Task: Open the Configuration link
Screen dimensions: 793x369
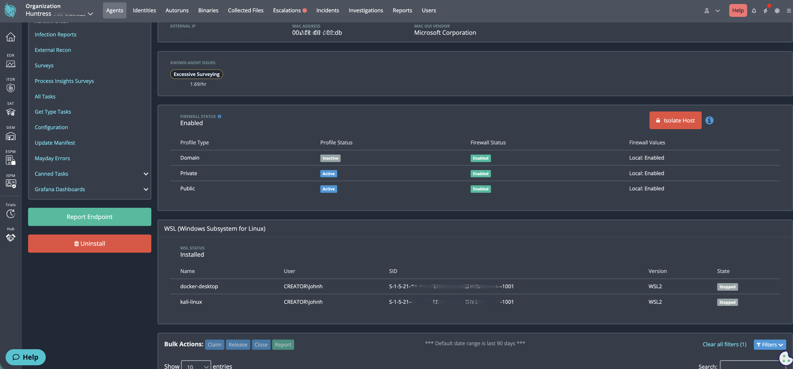Action: (x=51, y=127)
